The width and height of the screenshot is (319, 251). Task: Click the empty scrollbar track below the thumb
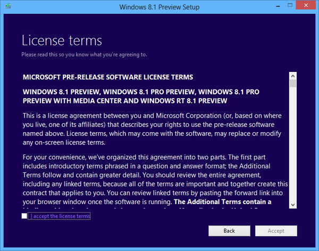[x=293, y=144]
